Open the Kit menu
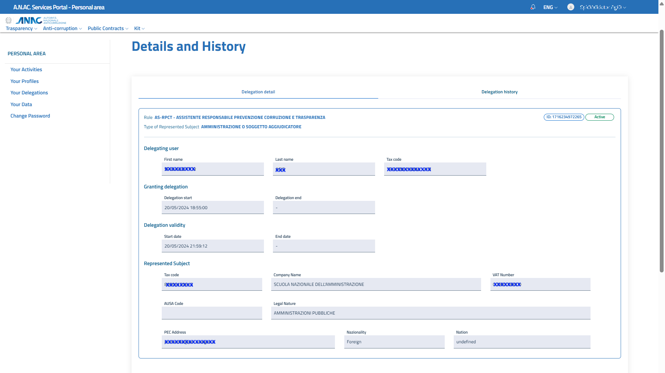Image resolution: width=665 pixels, height=373 pixels. (139, 28)
